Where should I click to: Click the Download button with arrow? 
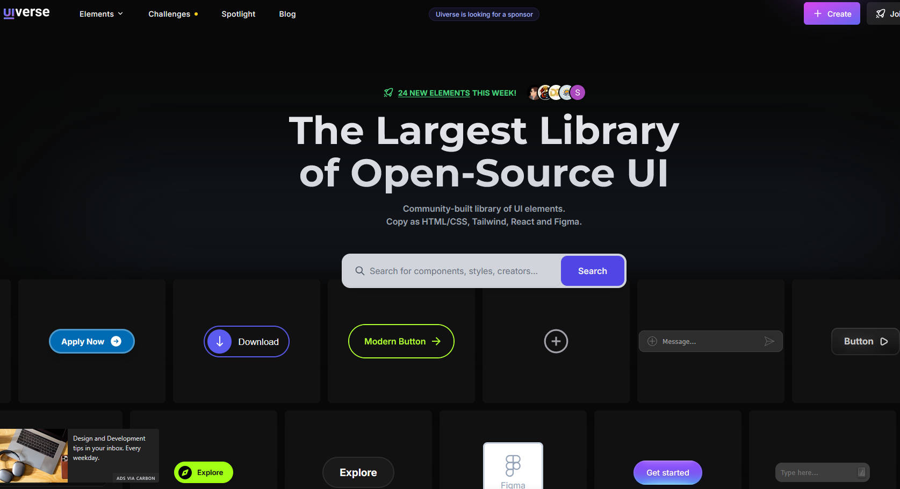click(247, 342)
